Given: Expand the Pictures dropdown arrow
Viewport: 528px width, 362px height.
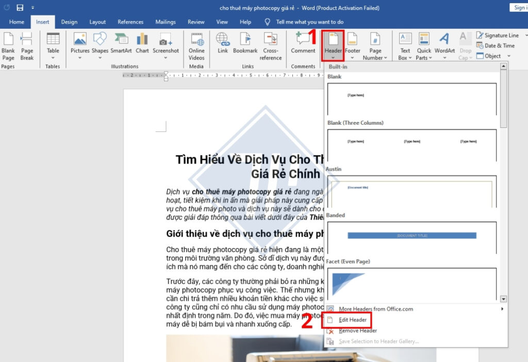Looking at the screenshot, I should point(80,58).
